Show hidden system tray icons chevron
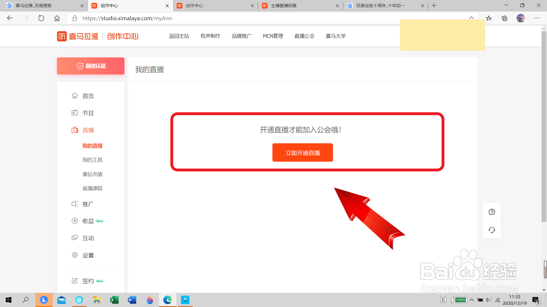Screen dimensions: 547x307 coord(472,300)
